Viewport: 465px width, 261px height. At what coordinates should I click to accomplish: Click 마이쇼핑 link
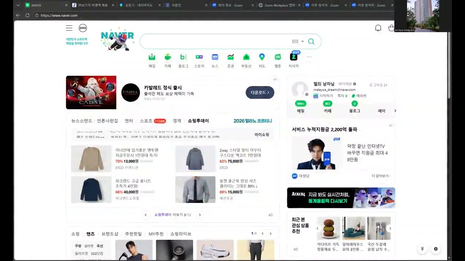(x=262, y=134)
